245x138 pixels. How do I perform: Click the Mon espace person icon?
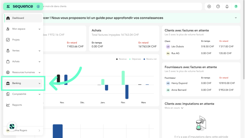8,29
